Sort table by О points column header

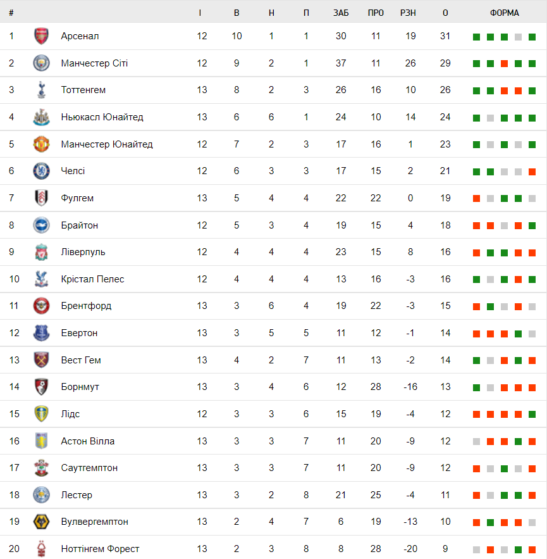point(445,13)
